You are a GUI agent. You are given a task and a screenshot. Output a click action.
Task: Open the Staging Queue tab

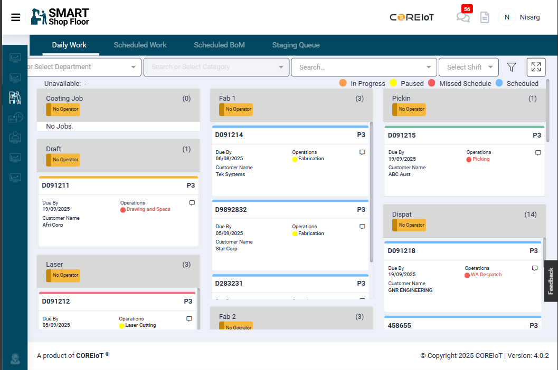296,45
